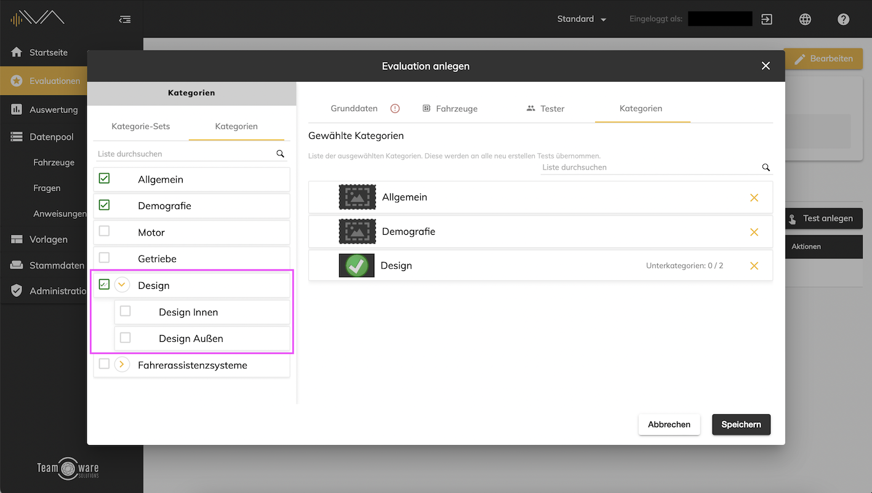Open the help question mark icon

click(x=844, y=19)
